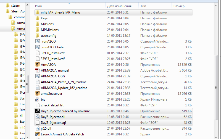Click the size 12 076 КБ of arma2oaserver
Screen dimensions: 221x139
185,93
